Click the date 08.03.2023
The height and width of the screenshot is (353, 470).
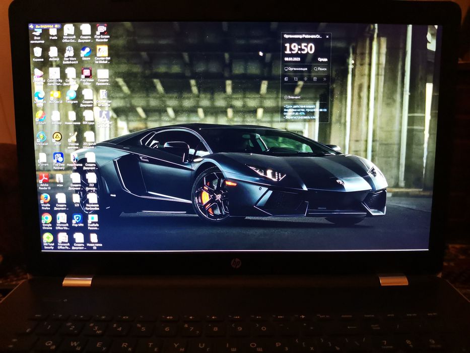pyautogui.click(x=292, y=59)
